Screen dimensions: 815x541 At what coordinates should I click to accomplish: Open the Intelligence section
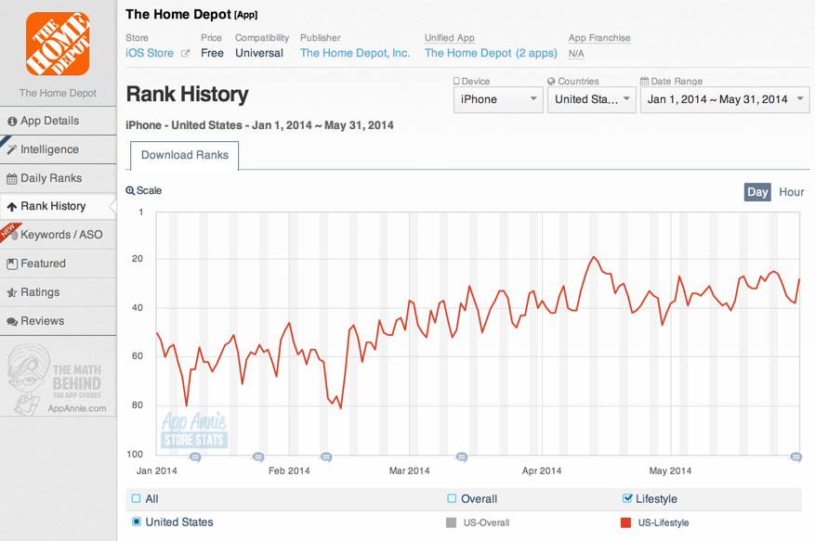[x=58, y=149]
